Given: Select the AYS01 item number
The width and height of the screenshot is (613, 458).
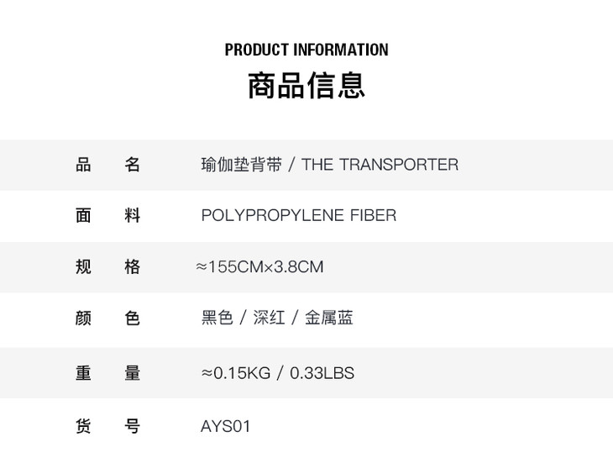Looking at the screenshot, I should point(226,427).
